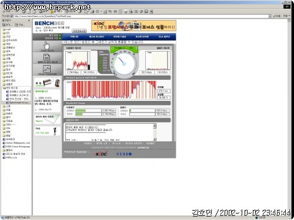This screenshot has height=220, width=294.
Task: Open the mail favorites folder
Action: [6, 29]
